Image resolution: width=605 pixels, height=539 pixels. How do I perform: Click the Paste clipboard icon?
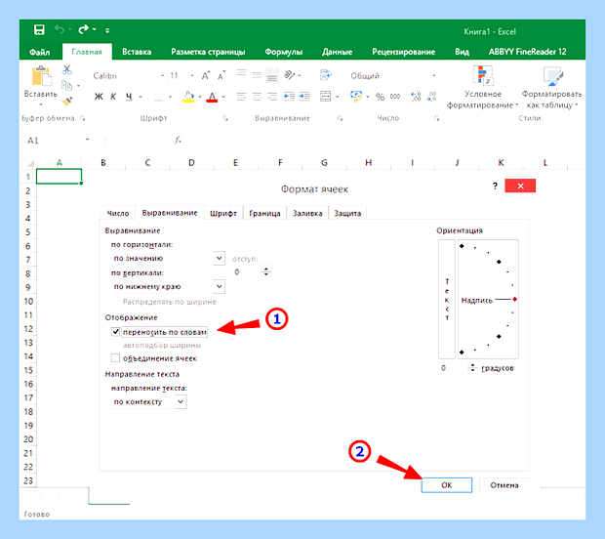pyautogui.click(x=41, y=76)
